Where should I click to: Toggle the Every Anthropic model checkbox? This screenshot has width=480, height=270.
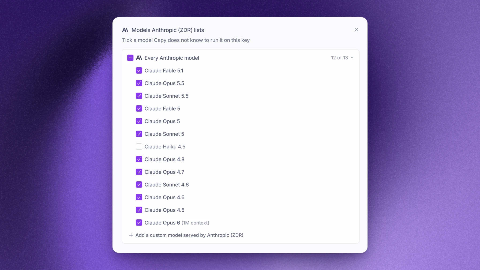pos(130,58)
